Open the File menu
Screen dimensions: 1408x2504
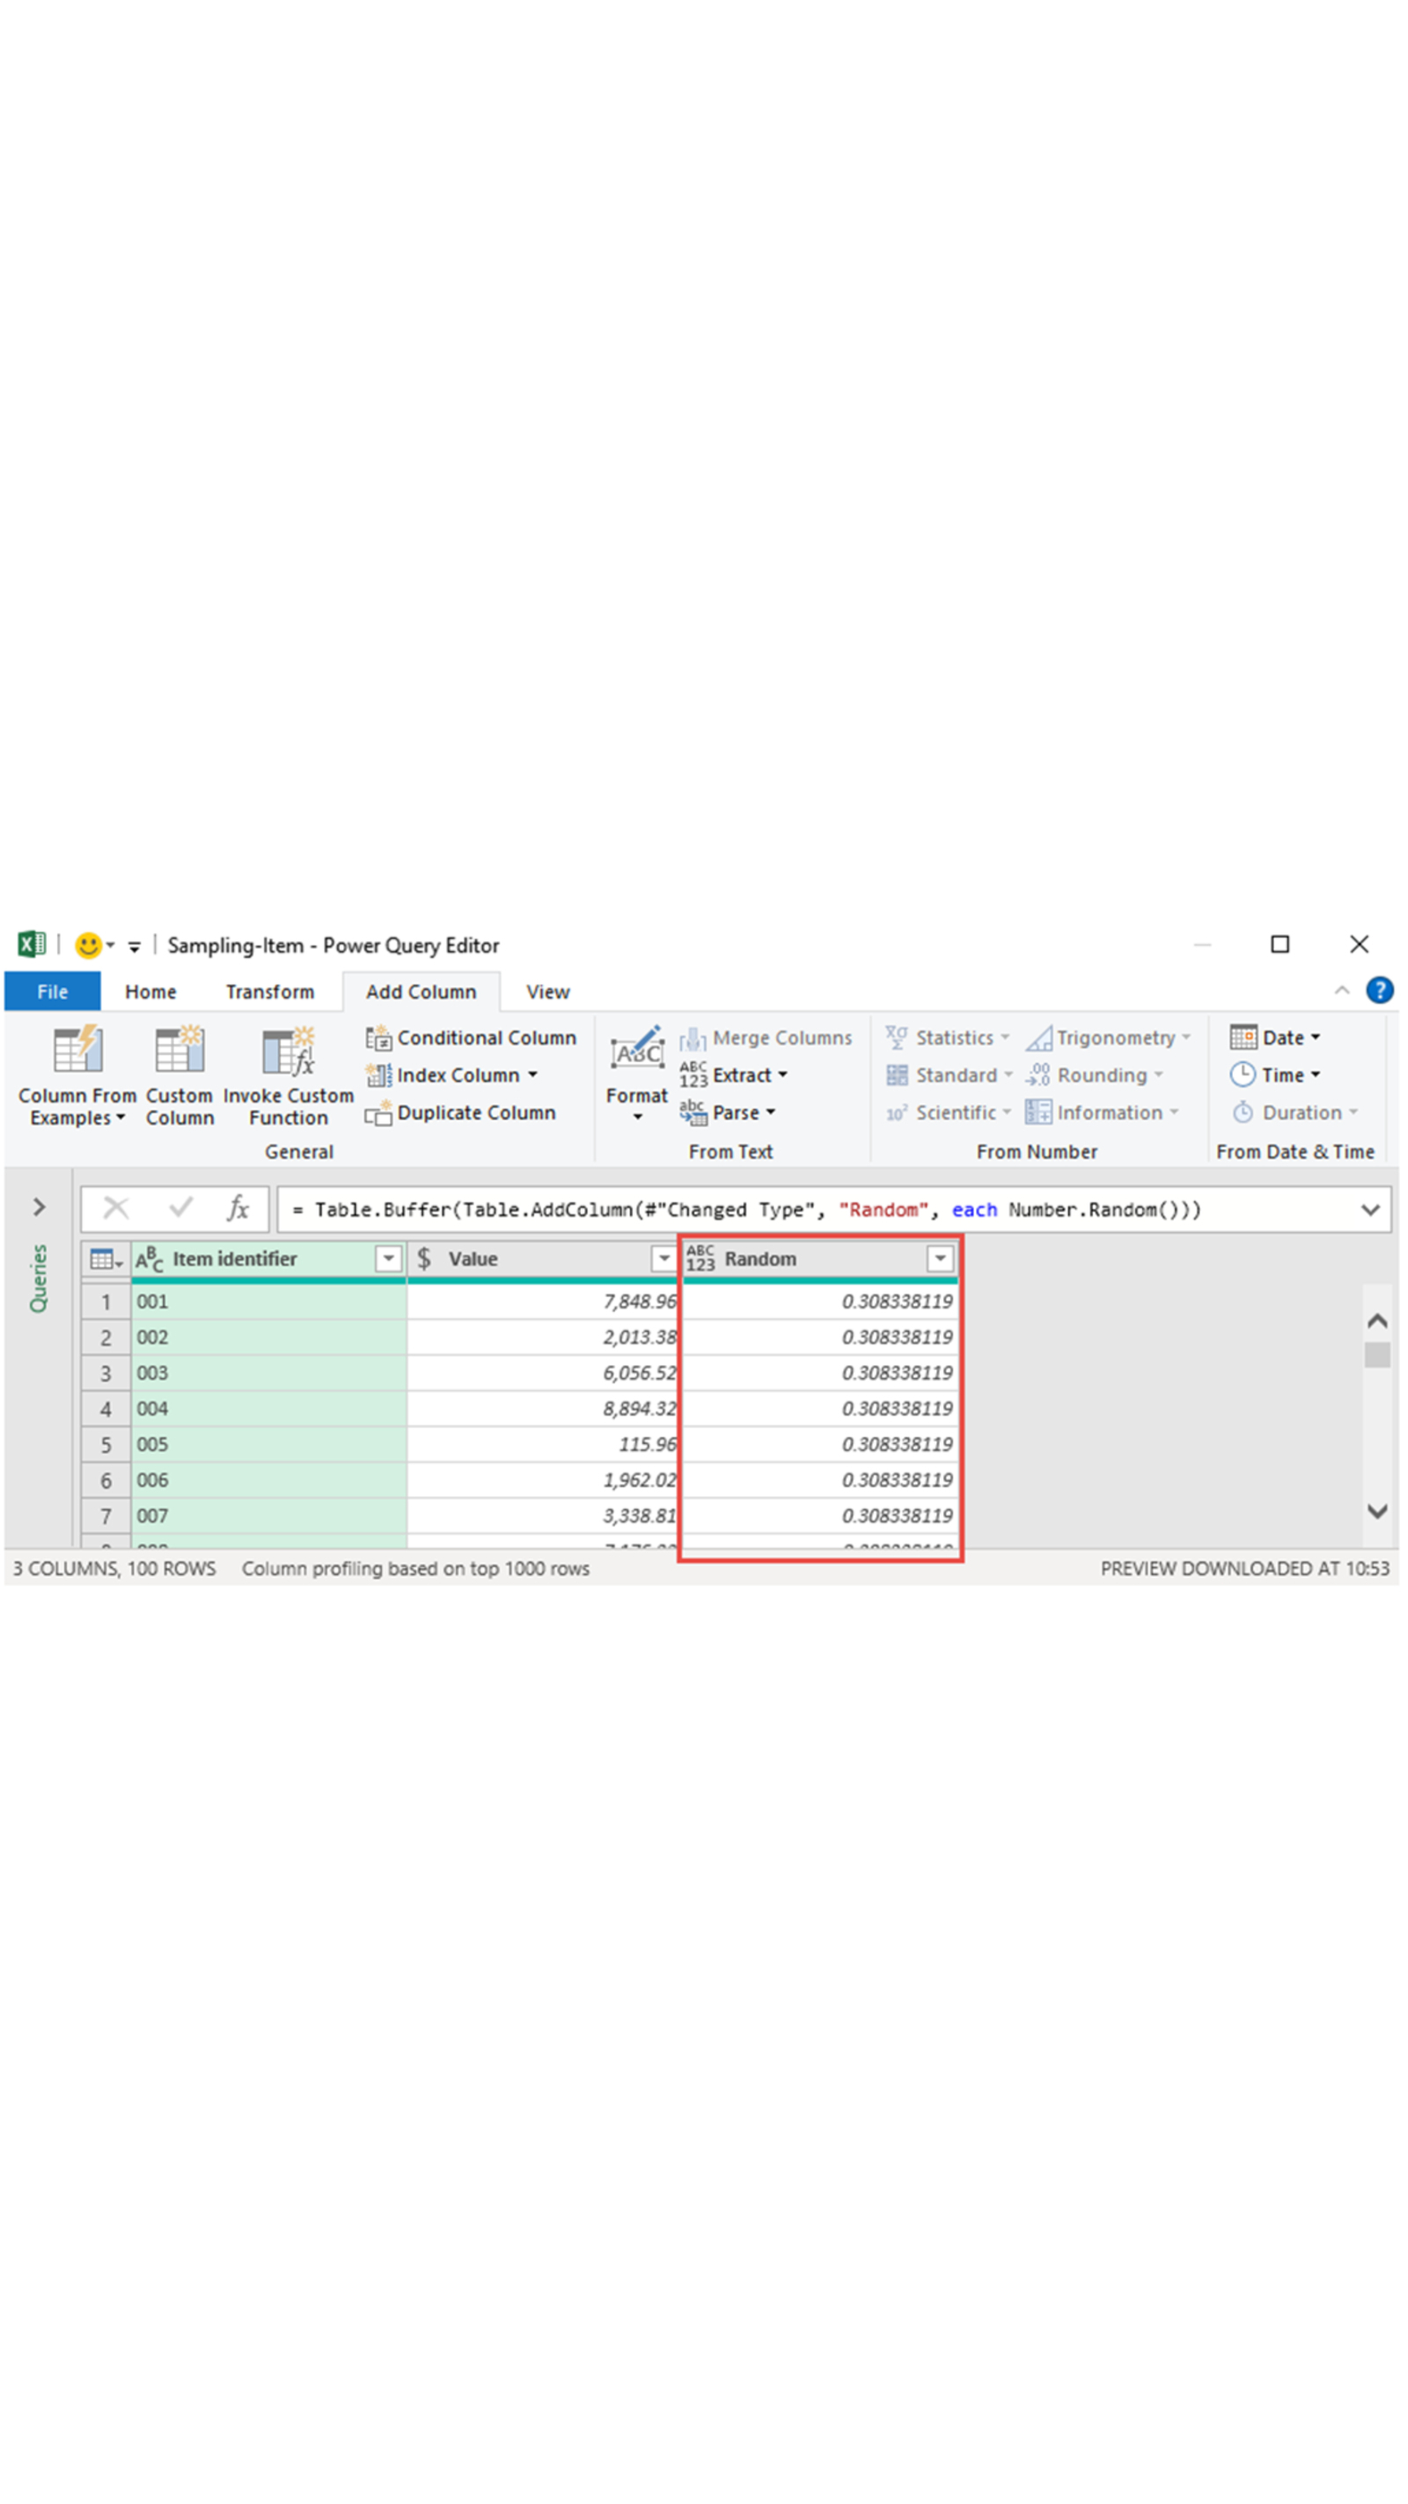(50, 991)
